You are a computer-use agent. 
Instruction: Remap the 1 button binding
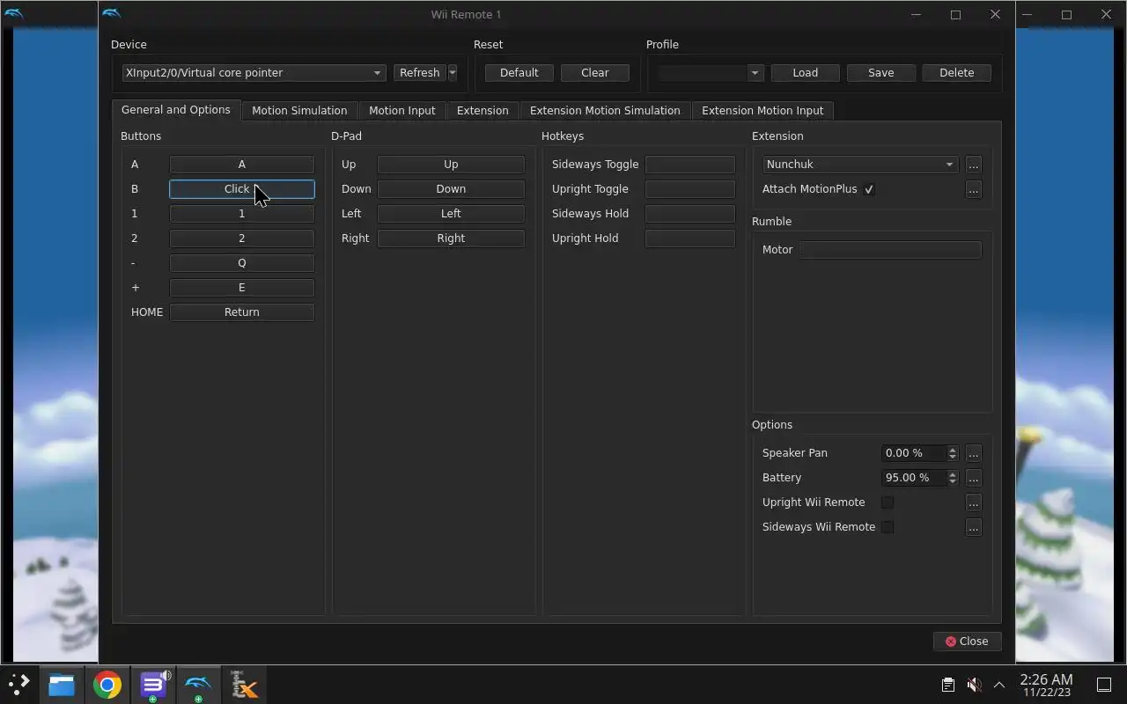pos(241,214)
